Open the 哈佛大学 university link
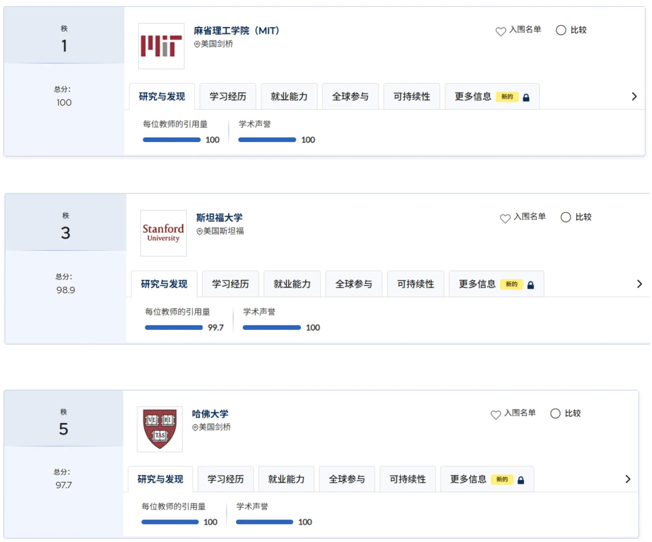 [x=210, y=414]
